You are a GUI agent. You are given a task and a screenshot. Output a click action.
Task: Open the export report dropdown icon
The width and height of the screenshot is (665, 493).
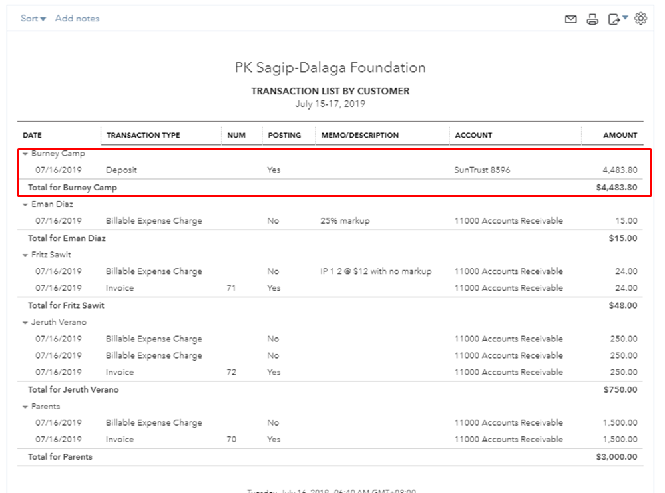(x=617, y=19)
